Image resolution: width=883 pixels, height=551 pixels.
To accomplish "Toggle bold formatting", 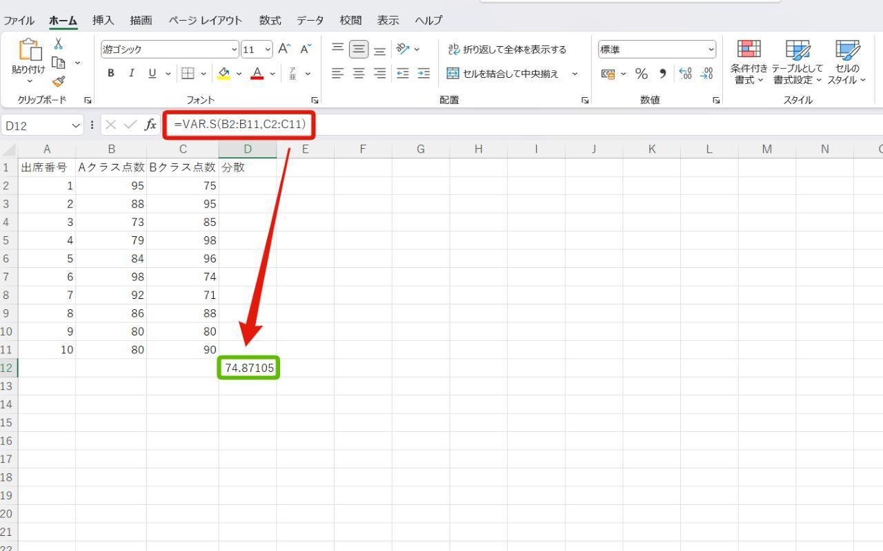I will pyautogui.click(x=110, y=74).
